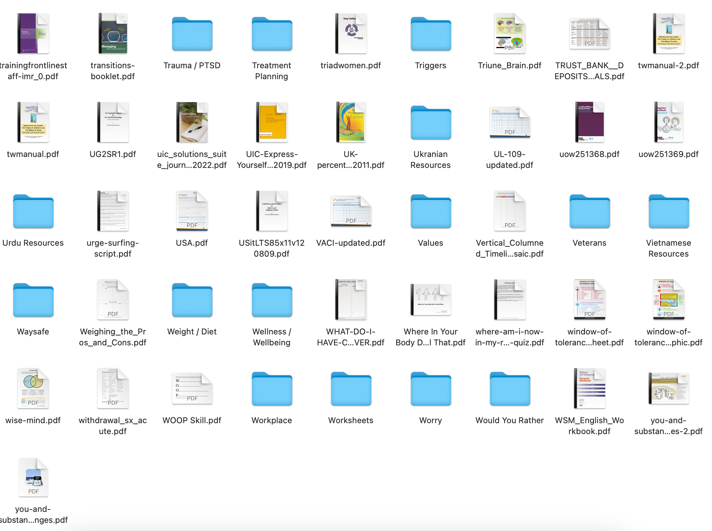Image resolution: width=712 pixels, height=531 pixels.
Task: Select the Would You Rather folder
Action: pyautogui.click(x=510, y=389)
